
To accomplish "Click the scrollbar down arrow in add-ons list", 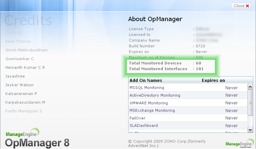I will 250,130.
